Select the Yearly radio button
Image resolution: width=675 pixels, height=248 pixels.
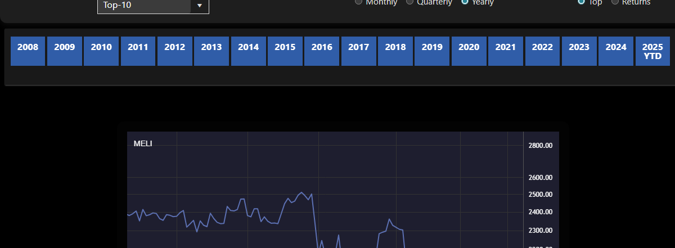[465, 2]
